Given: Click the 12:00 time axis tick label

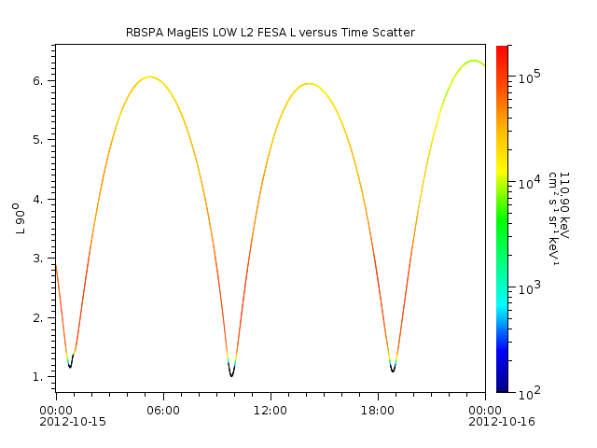Looking at the screenshot, I should pos(270,409).
